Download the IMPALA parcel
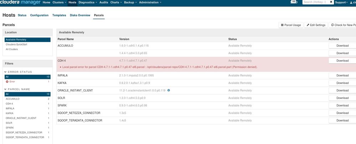This screenshot has height=144, width=356. 342,76
